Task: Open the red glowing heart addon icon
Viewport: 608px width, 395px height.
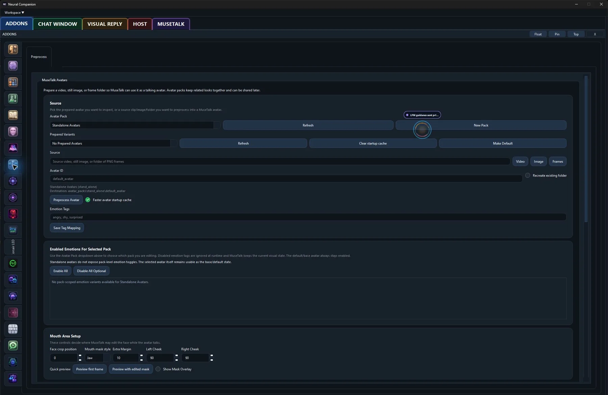Action: pyautogui.click(x=13, y=214)
